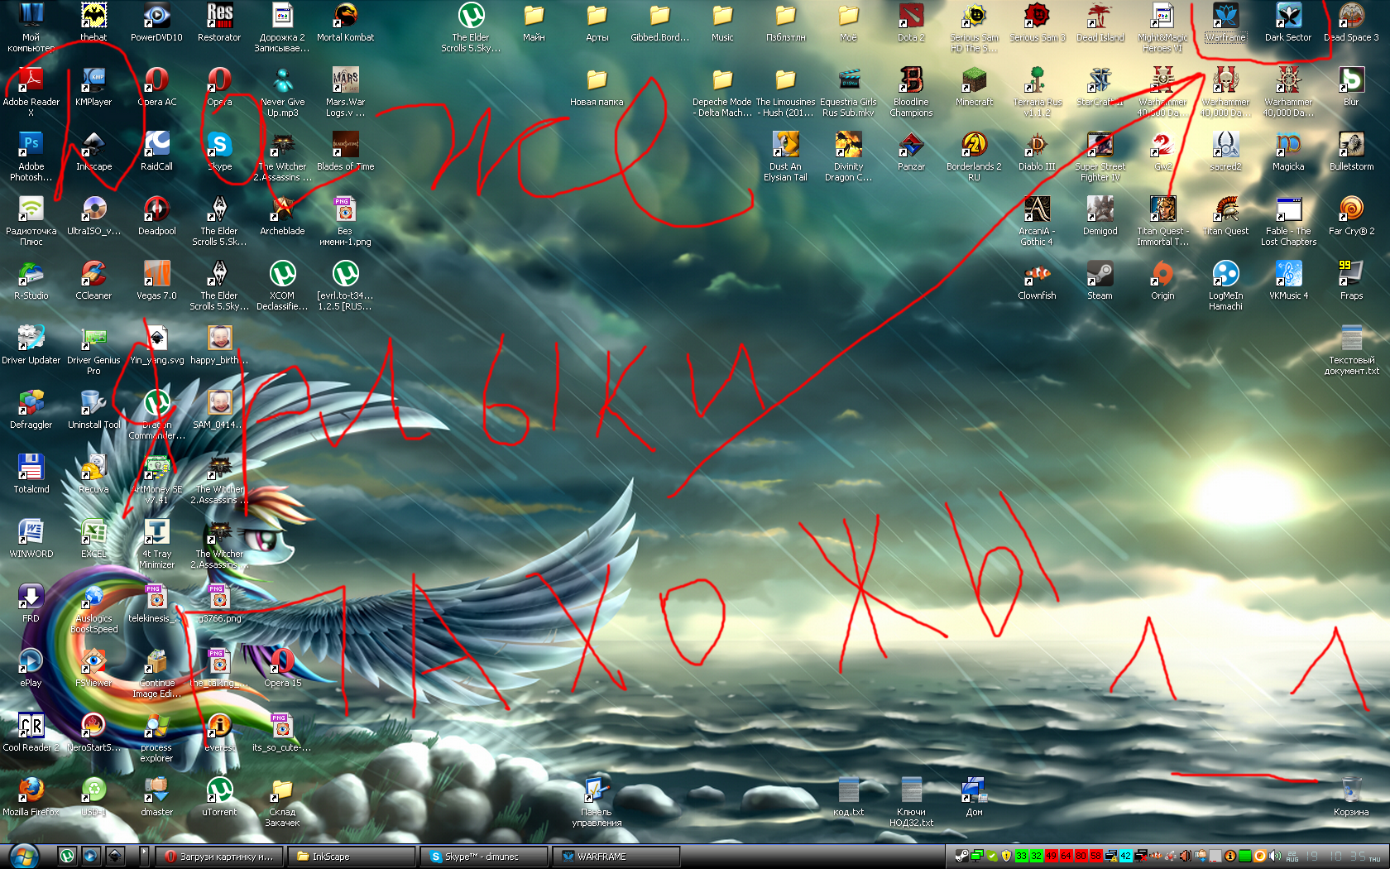Open the Warframe desktop icon

coord(1225,22)
